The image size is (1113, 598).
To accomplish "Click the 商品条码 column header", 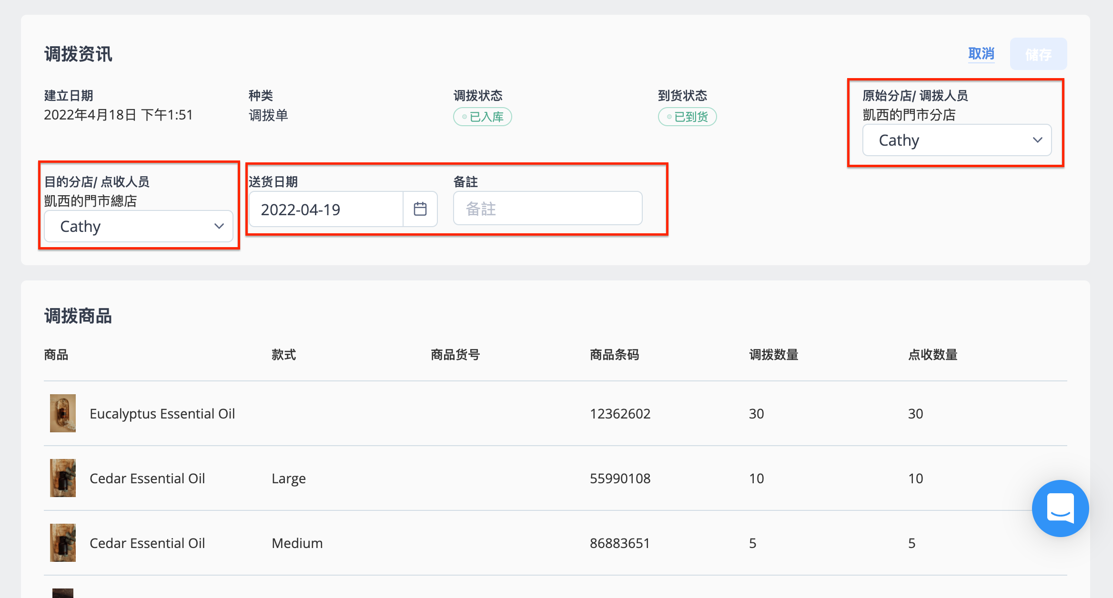I will point(614,355).
